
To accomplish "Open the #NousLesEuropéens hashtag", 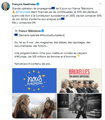I will [x=52, y=35].
